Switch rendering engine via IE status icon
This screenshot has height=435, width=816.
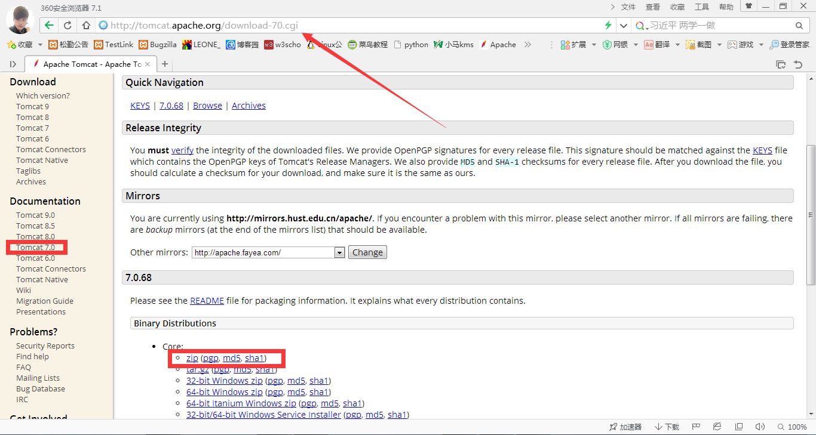(717, 427)
